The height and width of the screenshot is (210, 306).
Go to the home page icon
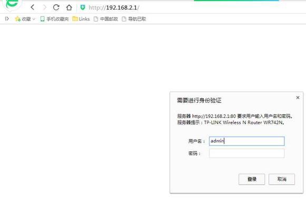pos(69,7)
